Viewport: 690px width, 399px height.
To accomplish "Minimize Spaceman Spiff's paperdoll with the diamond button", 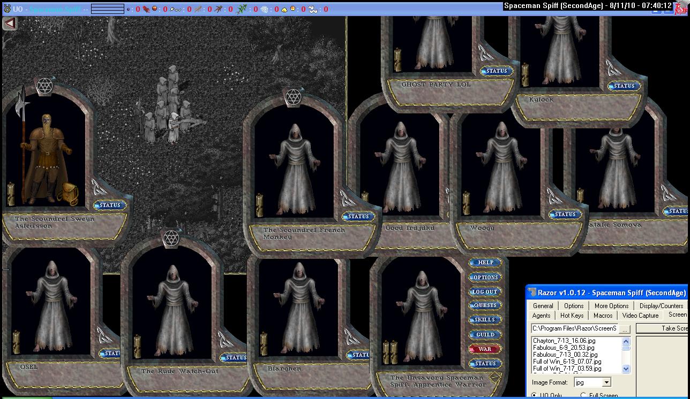I will 495,375.
